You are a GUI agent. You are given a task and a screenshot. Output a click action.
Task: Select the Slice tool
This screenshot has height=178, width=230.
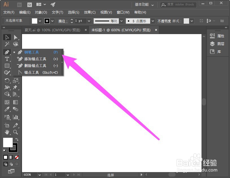click(x=16, y=125)
